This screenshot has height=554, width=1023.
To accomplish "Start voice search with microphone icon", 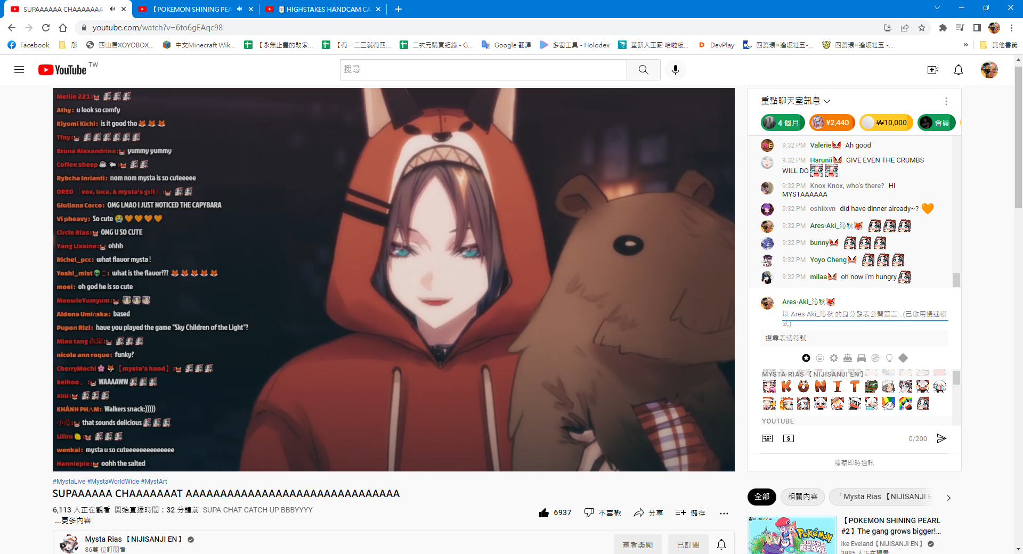I will click(x=676, y=70).
